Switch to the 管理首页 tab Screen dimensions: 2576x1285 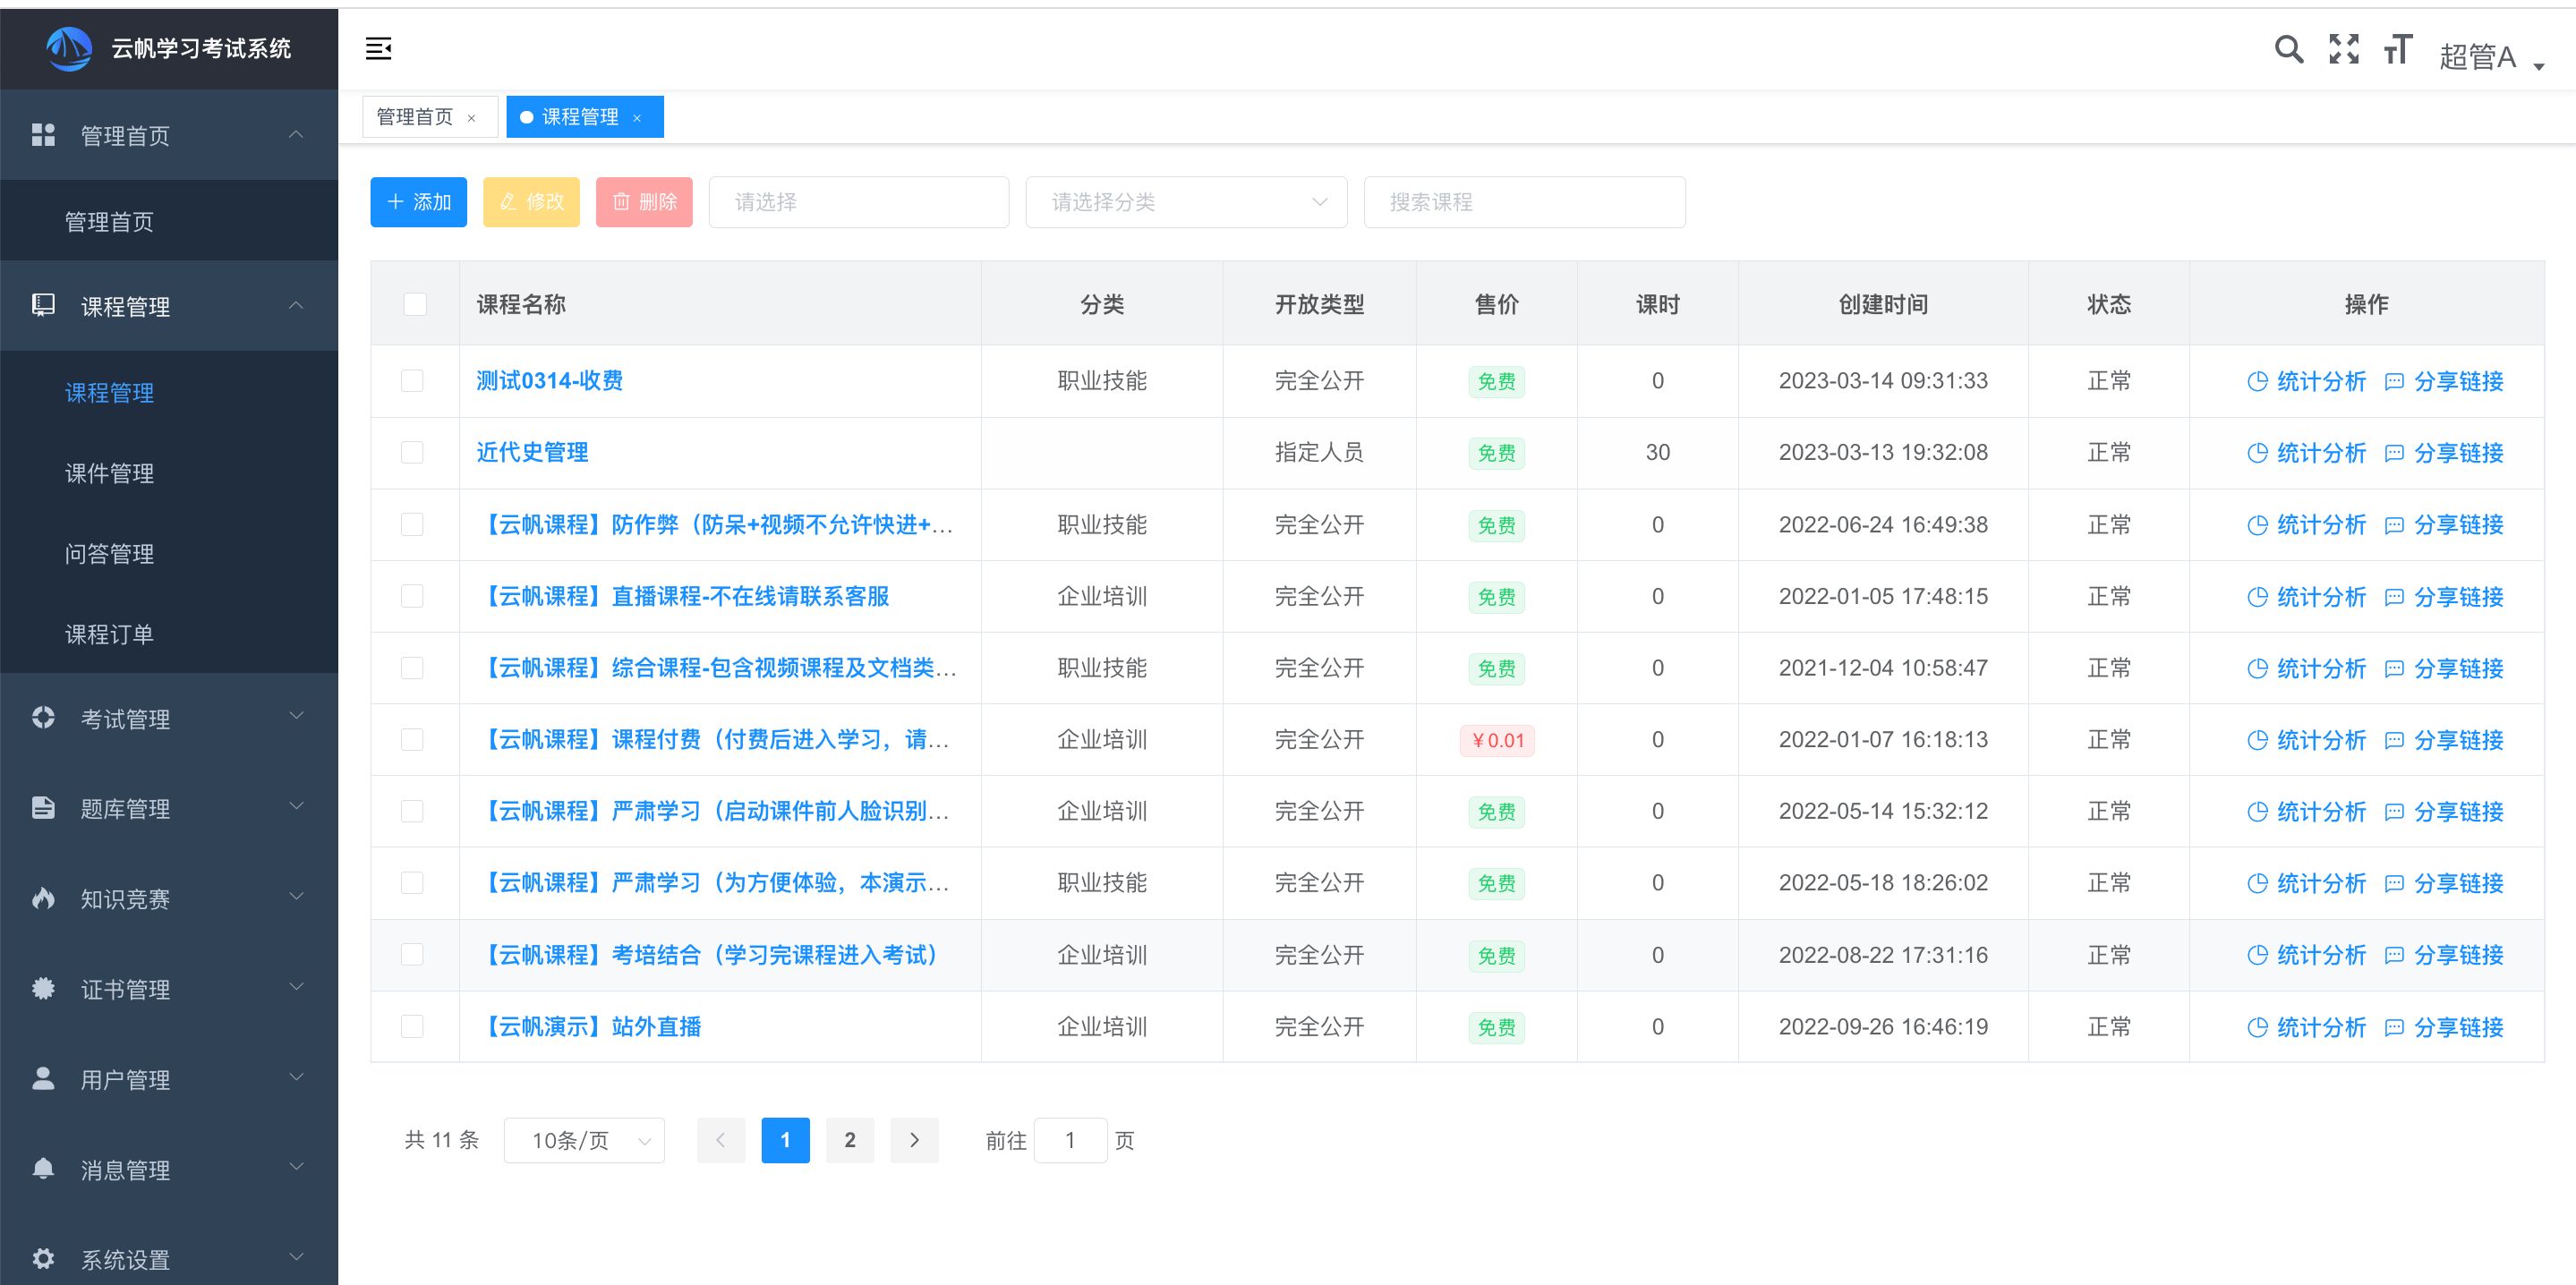pos(414,117)
